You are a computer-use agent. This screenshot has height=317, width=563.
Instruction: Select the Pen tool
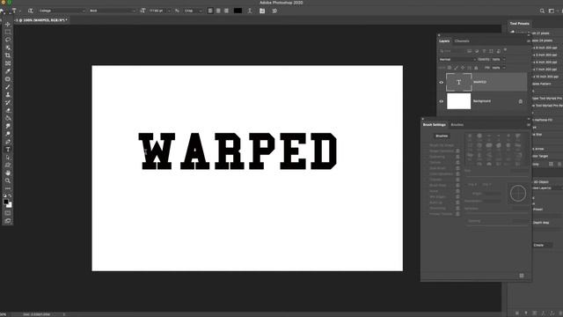point(8,142)
